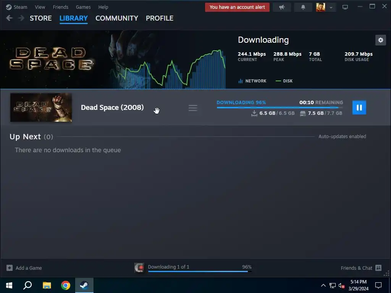
Task: Go forward with the right arrow
Action: [x=21, y=18]
